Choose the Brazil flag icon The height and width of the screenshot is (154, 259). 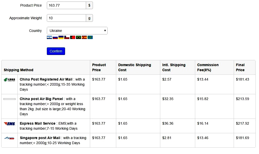point(78,37)
